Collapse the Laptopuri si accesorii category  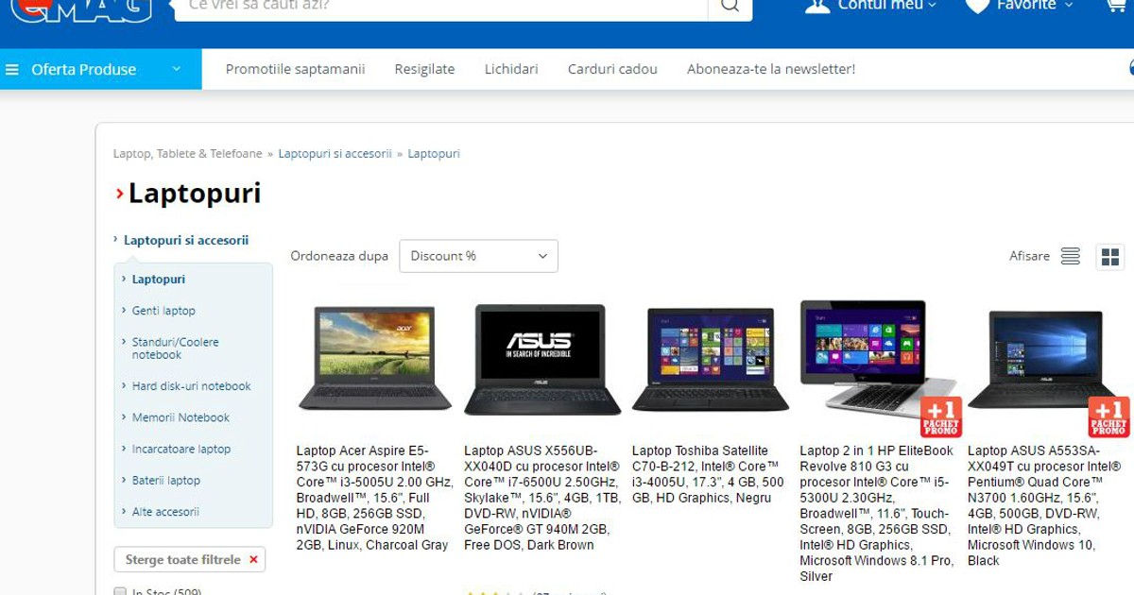click(115, 240)
